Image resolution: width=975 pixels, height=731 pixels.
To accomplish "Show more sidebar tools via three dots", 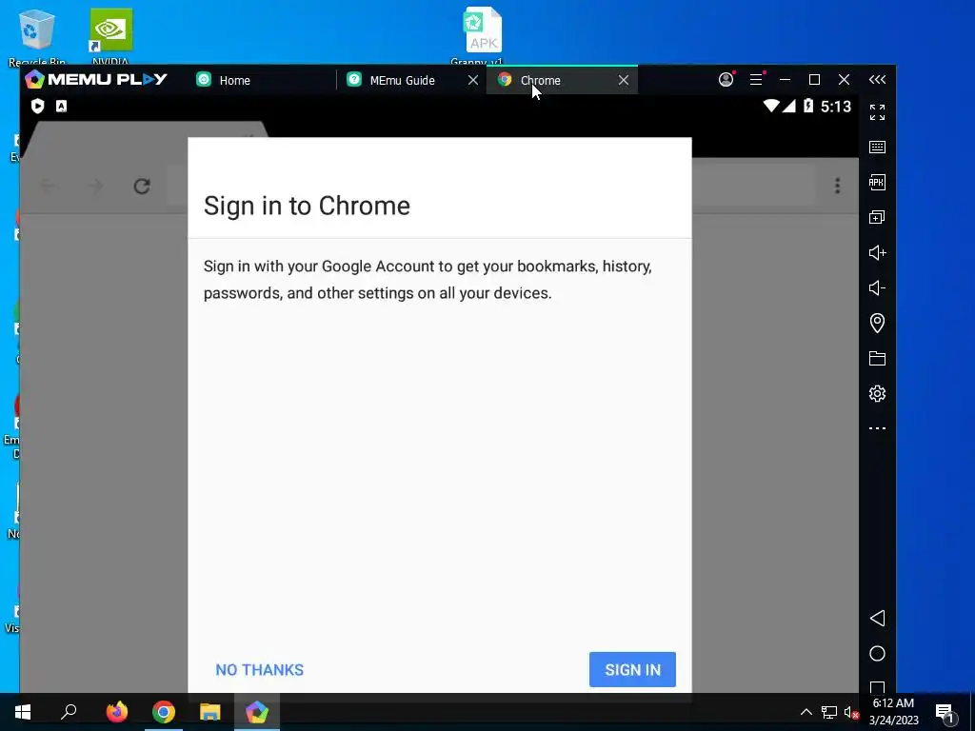I will click(x=877, y=428).
